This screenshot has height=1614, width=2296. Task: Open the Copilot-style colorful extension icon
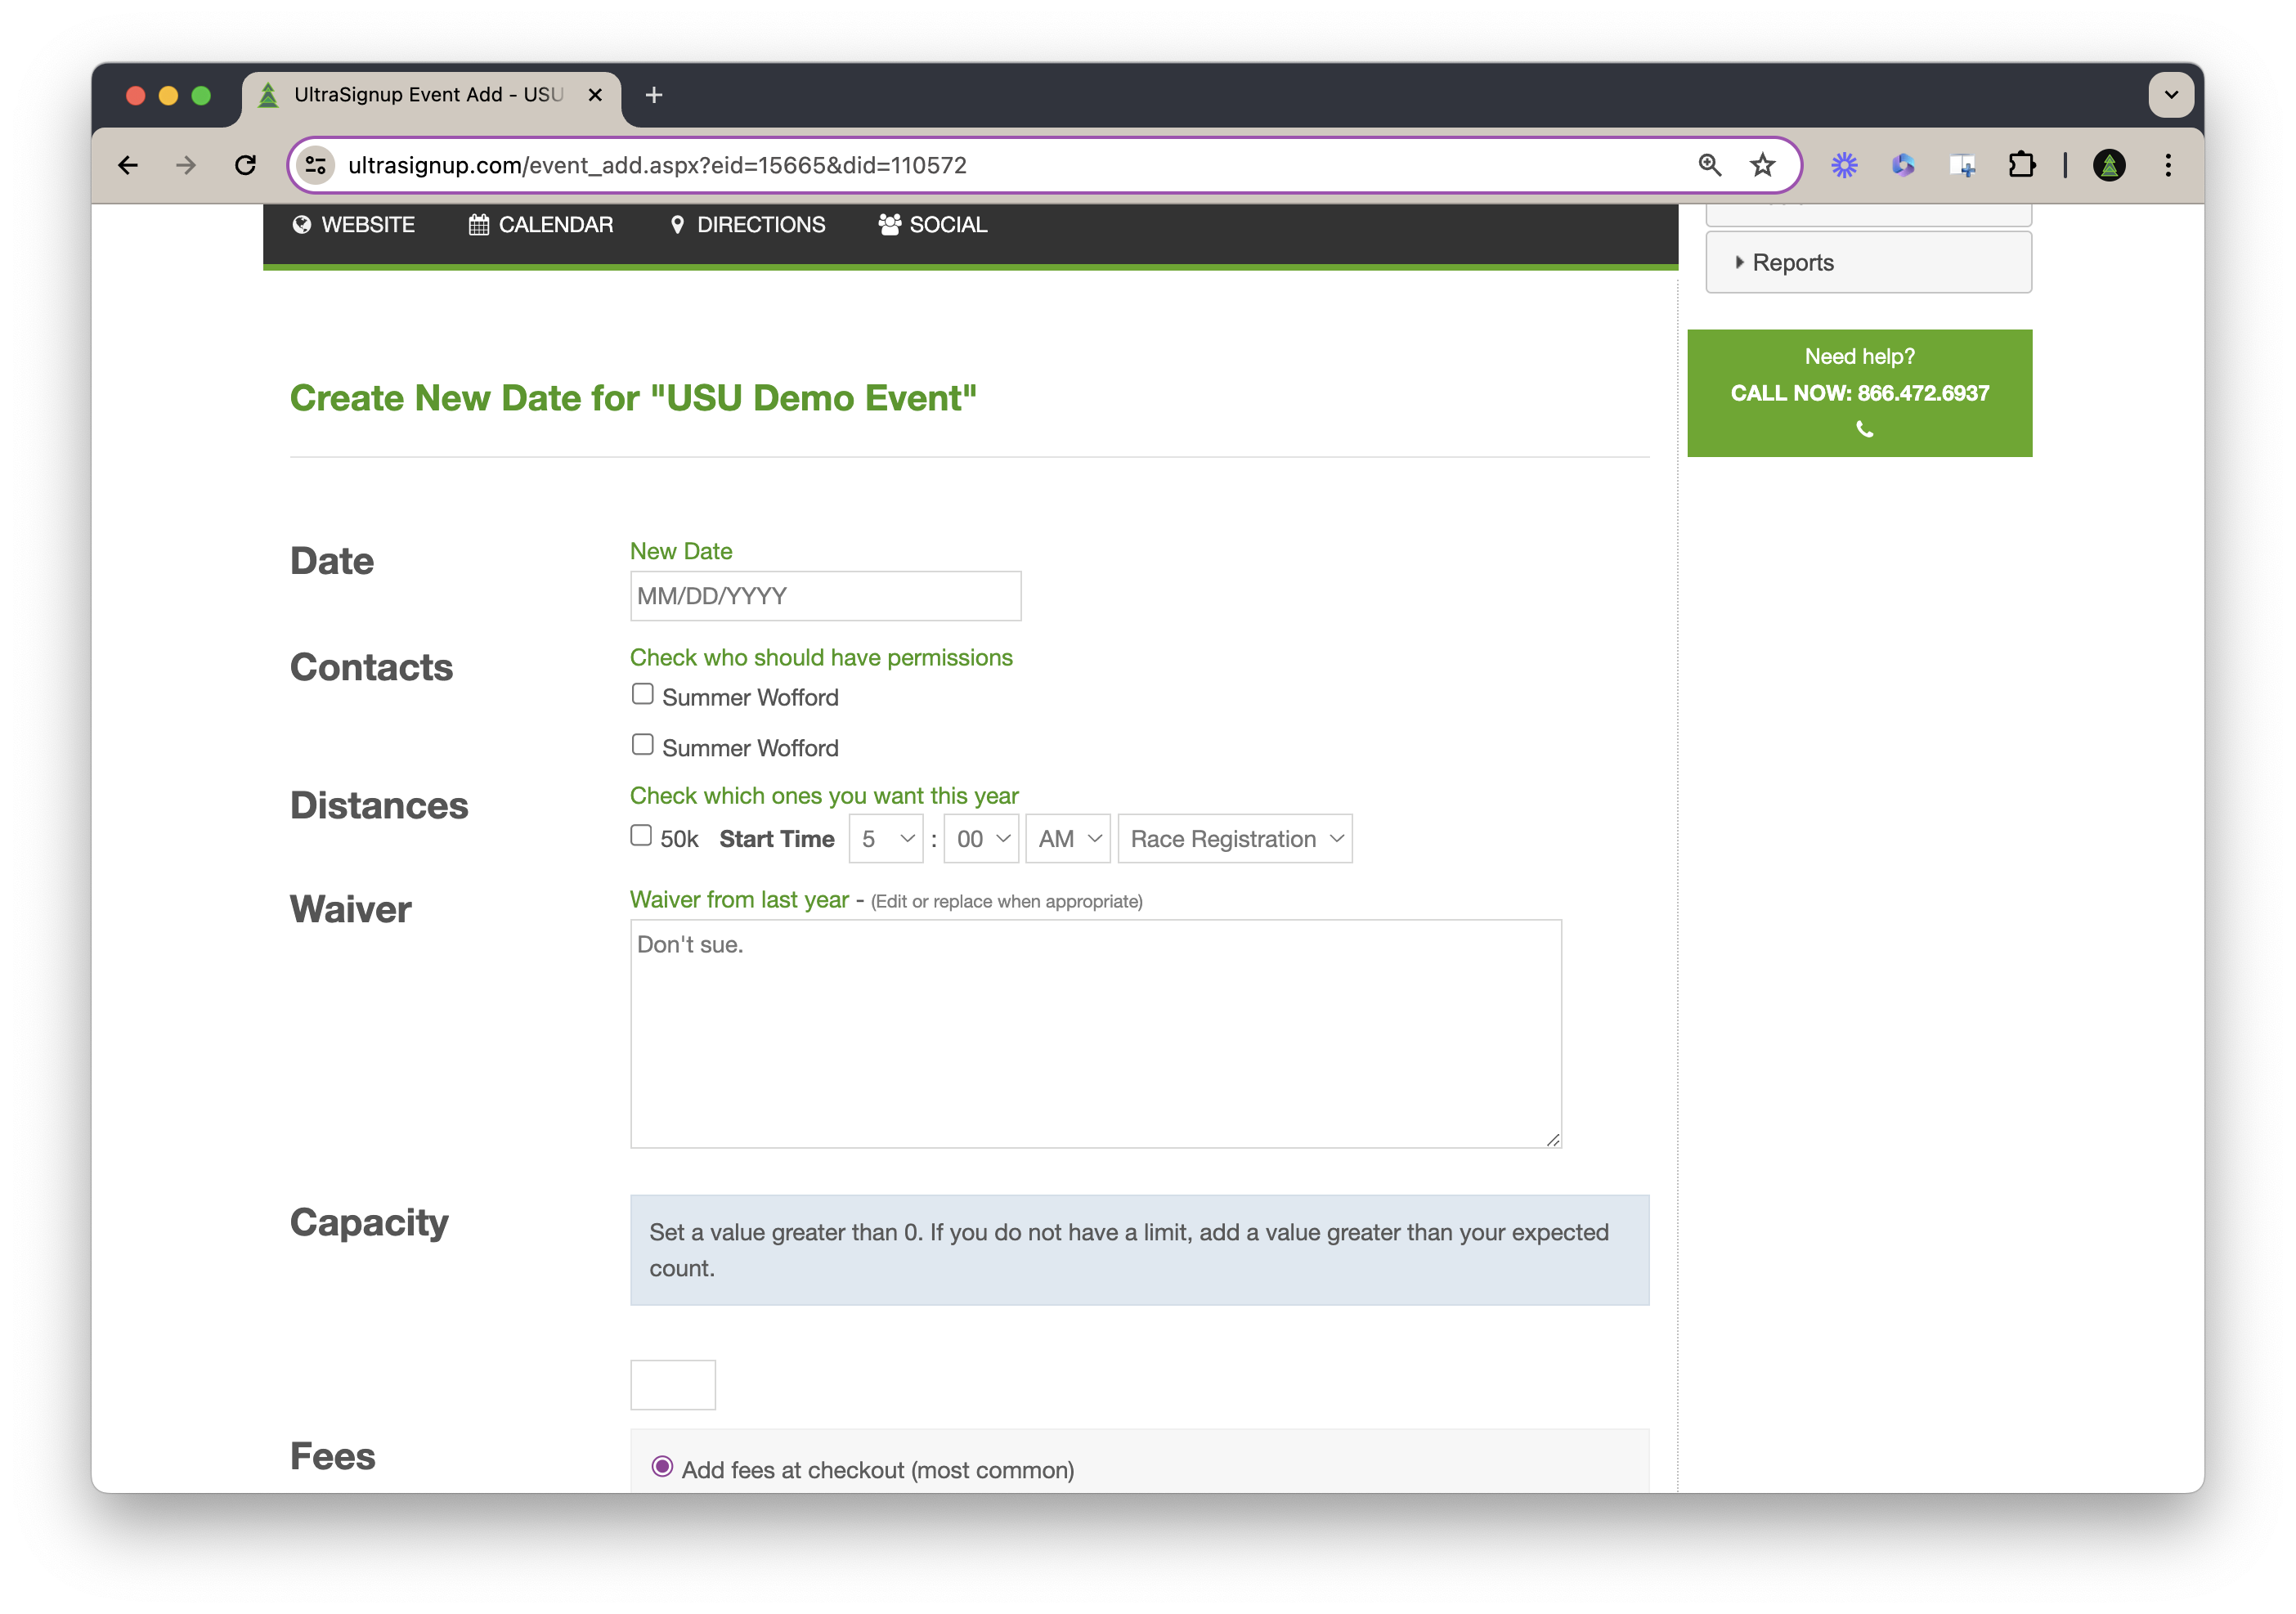point(1903,165)
